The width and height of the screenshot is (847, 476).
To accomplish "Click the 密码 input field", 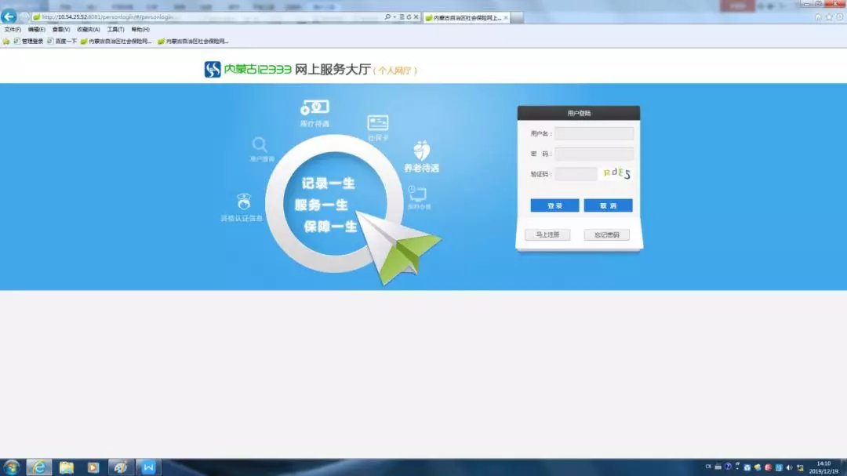I will pyautogui.click(x=594, y=154).
